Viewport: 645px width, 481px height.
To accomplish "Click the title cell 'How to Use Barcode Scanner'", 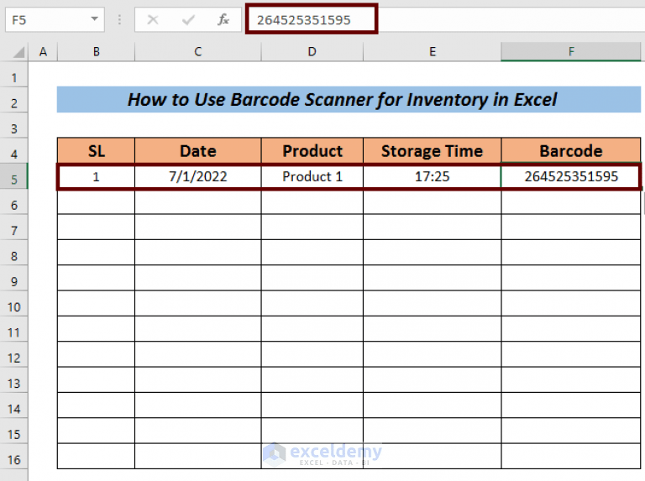I will tap(349, 100).
